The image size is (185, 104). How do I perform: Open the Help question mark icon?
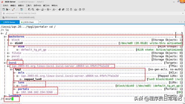(x=80, y=10)
